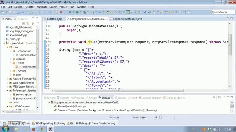The image size is (236, 132).
Task: Switch to the Console view tab
Action: pos(63,98)
